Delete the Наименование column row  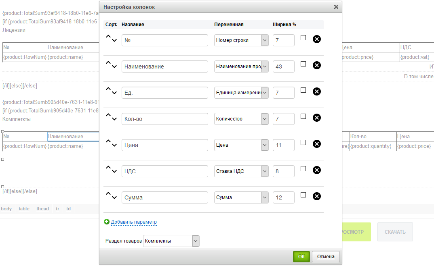coord(317,65)
